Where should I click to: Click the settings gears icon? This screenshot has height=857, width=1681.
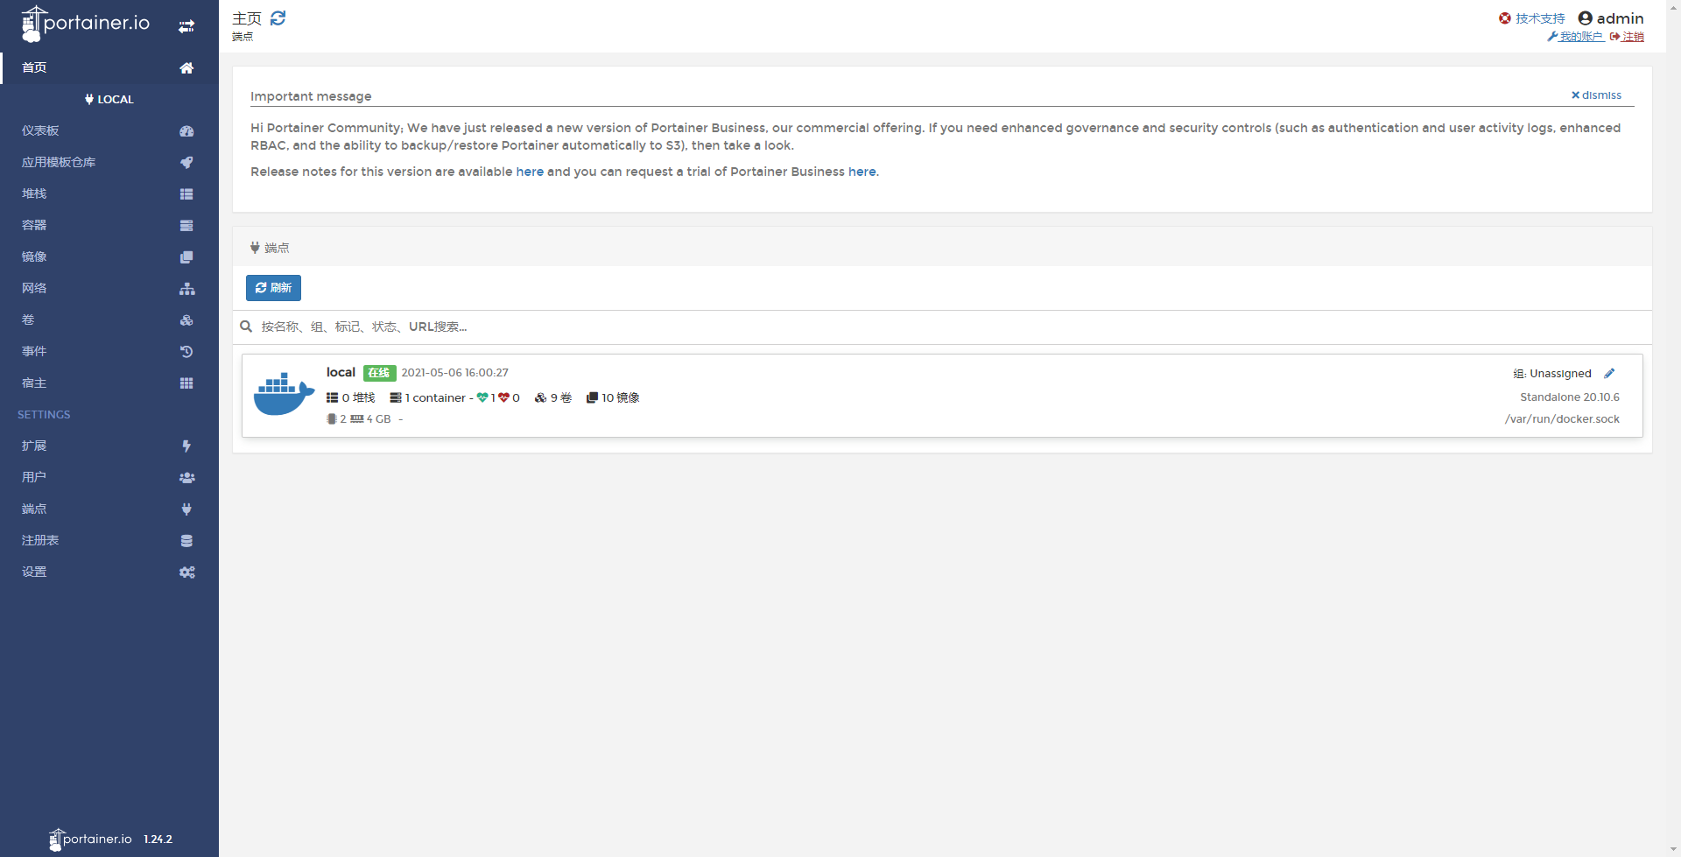click(186, 573)
